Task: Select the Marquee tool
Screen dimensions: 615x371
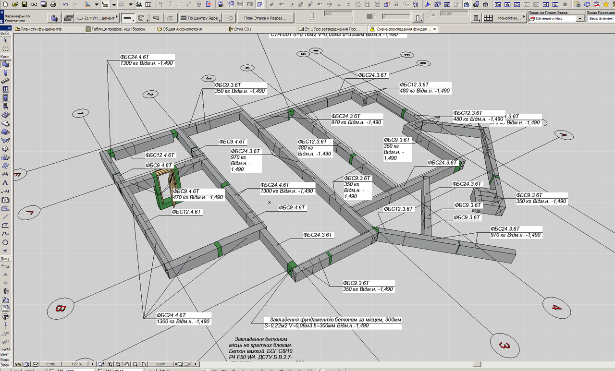Action: click(x=5, y=48)
